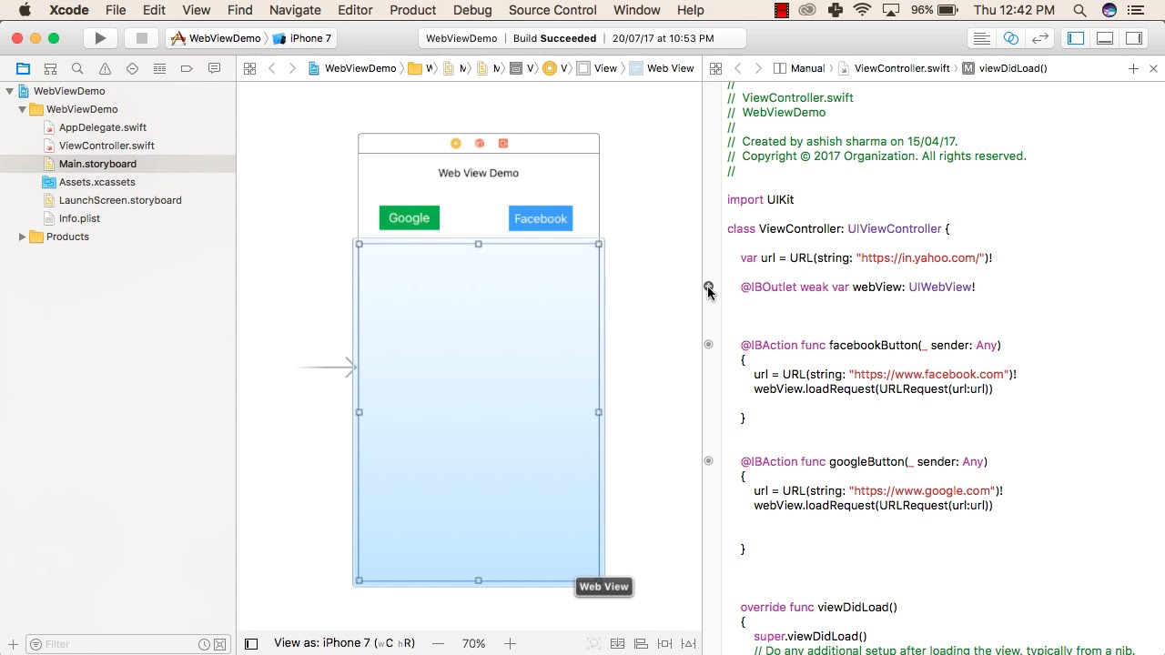This screenshot has height=655, width=1165.
Task: Toggle the Debug area visibility
Action: pyautogui.click(x=1105, y=38)
